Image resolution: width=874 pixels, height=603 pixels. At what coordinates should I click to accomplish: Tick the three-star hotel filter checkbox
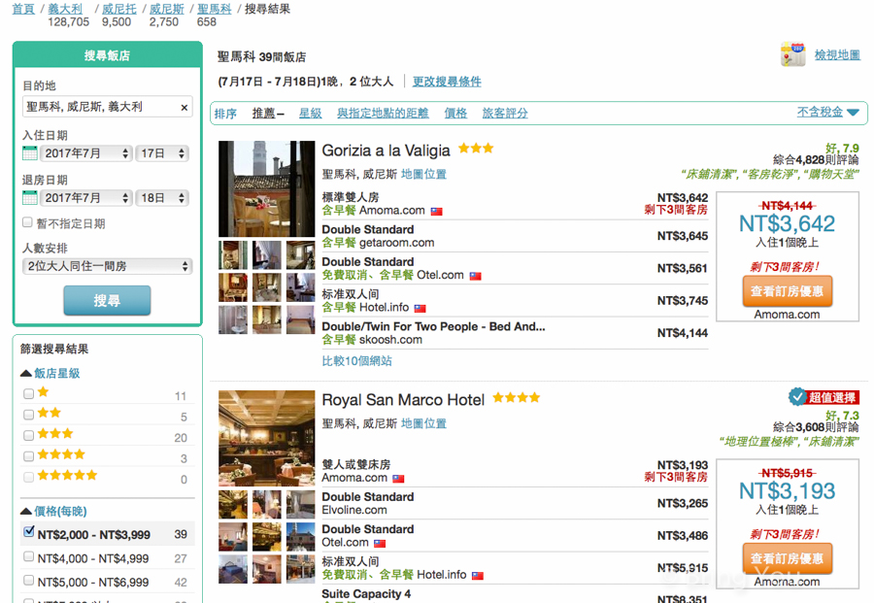[x=28, y=435]
